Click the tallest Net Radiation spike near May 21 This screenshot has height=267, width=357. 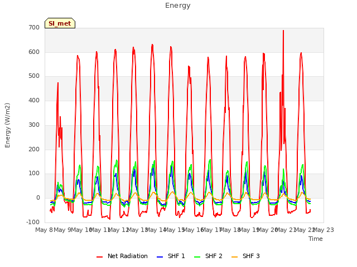click(x=283, y=31)
